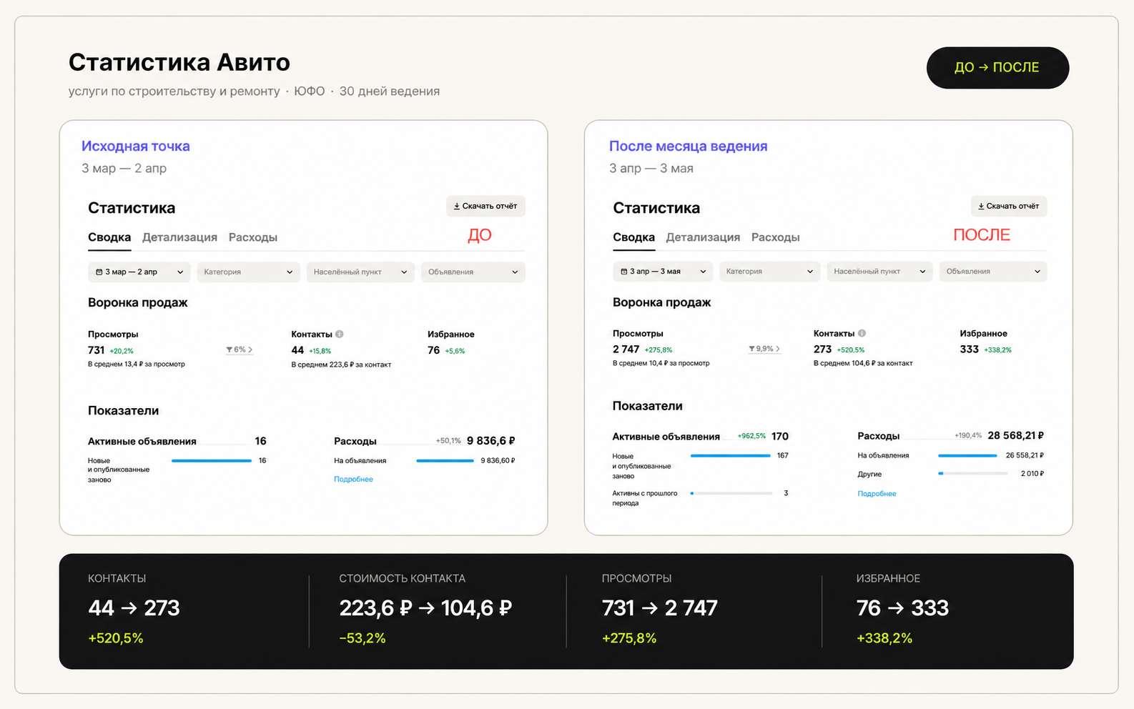Screen dimensions: 1134x709
Task: Click the Другие expenses bar showing 2 010 ₽
Action: pyautogui.click(x=973, y=473)
